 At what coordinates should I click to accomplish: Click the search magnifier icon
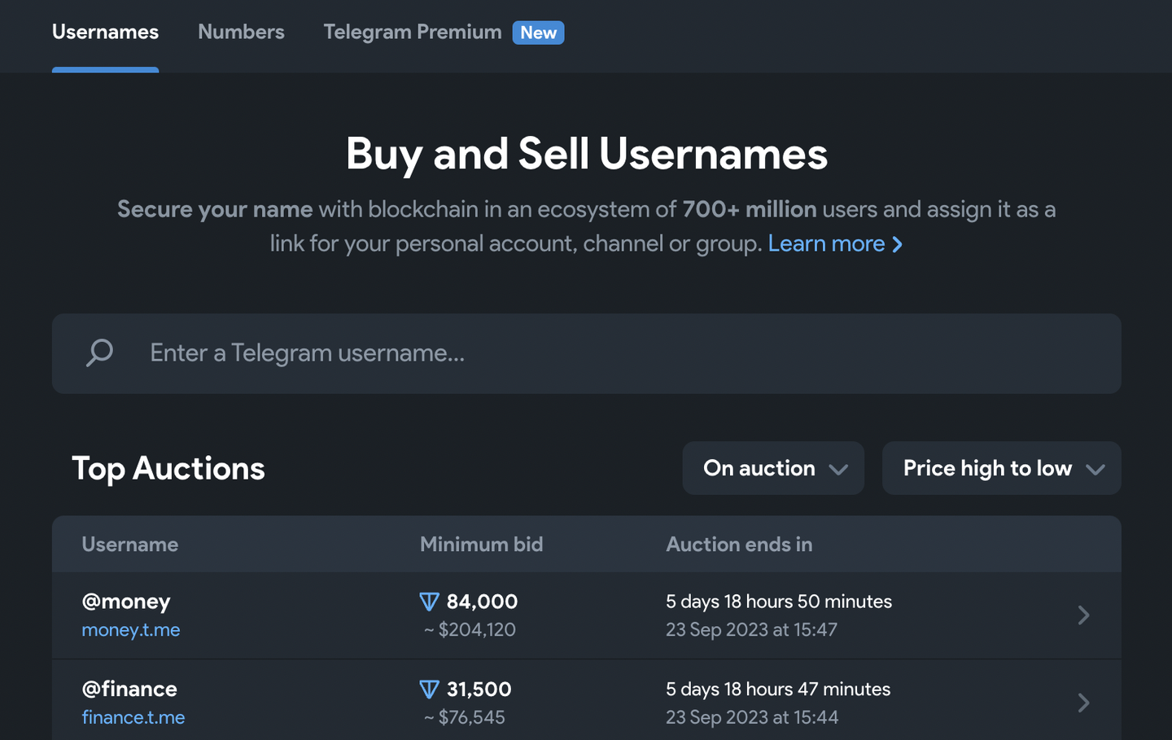pyautogui.click(x=99, y=353)
